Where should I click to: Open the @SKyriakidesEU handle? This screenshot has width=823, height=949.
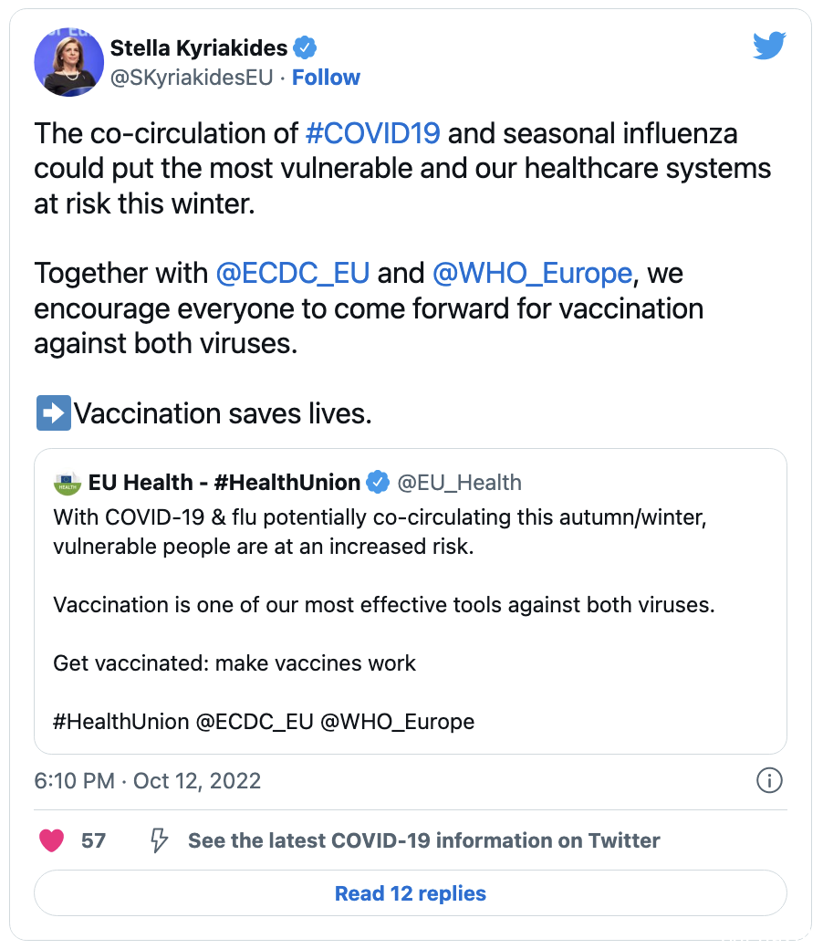tap(192, 78)
